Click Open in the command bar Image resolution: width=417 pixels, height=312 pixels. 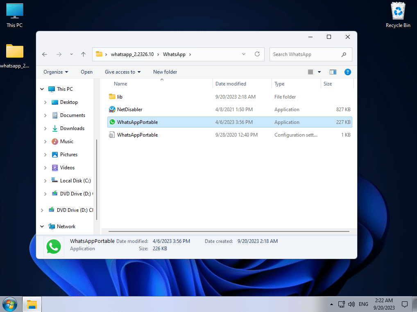point(87,72)
